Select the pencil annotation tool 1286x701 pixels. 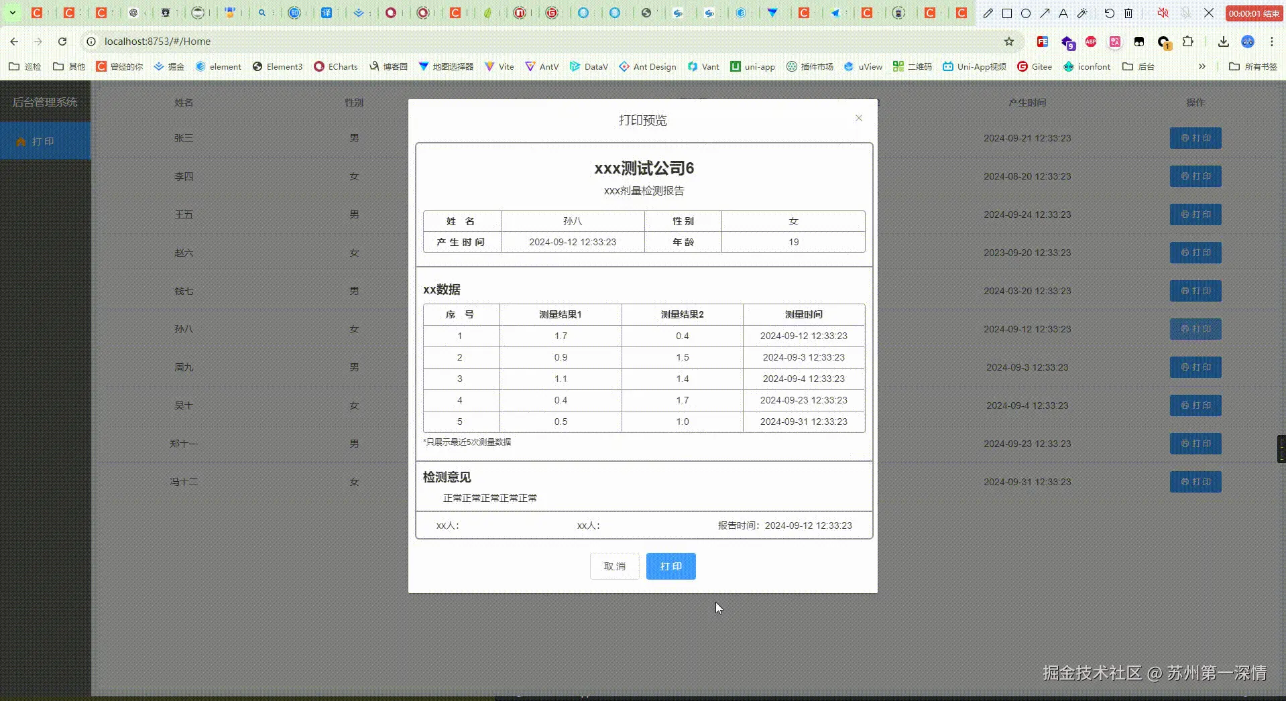tap(987, 13)
